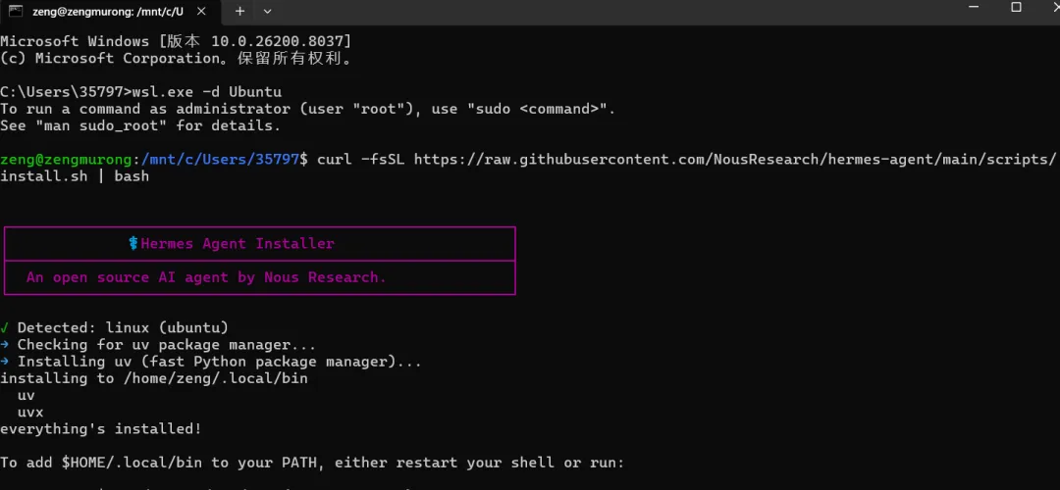
Task: Click the empty title bar area
Action: point(609,11)
